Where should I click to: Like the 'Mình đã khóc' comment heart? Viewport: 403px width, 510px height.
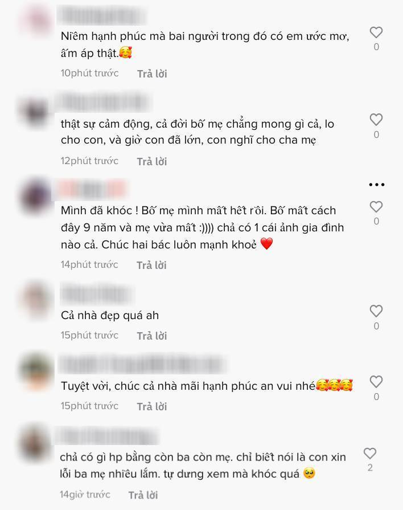376,207
